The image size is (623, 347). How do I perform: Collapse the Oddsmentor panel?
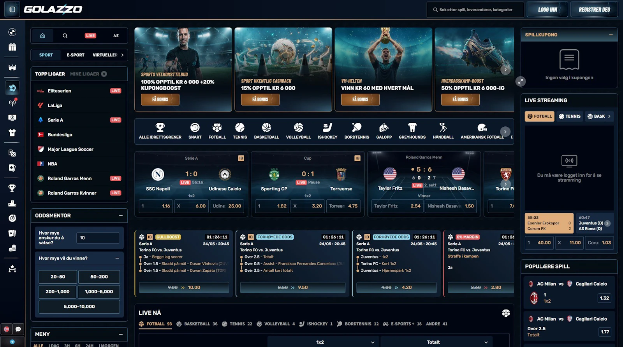point(121,216)
